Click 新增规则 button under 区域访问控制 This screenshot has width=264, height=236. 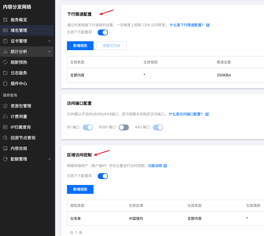(x=80, y=189)
